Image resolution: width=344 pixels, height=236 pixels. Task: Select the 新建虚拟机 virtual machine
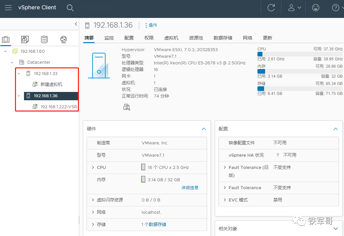coord(52,84)
